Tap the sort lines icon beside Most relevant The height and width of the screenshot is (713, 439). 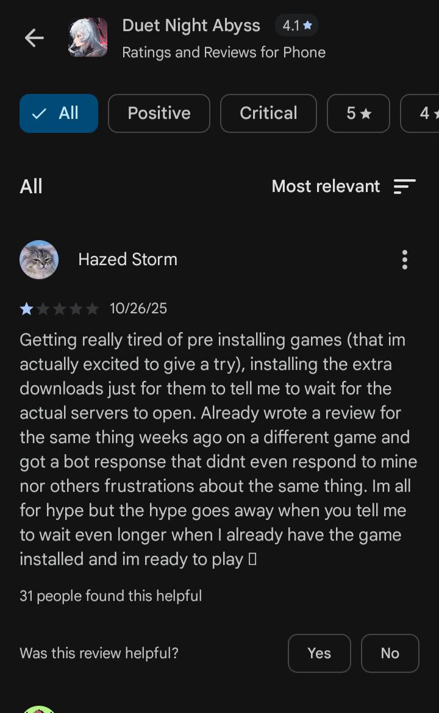coord(404,186)
